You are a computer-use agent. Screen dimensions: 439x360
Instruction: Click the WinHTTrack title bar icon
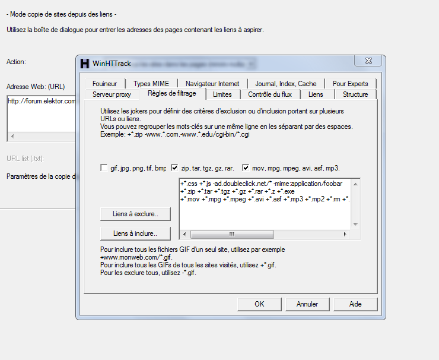[x=85, y=63]
